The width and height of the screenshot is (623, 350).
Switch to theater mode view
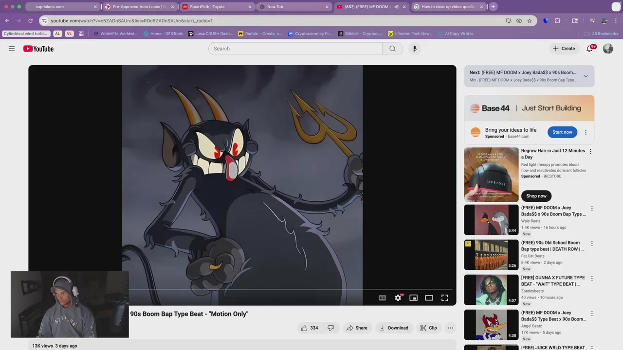[429, 298]
